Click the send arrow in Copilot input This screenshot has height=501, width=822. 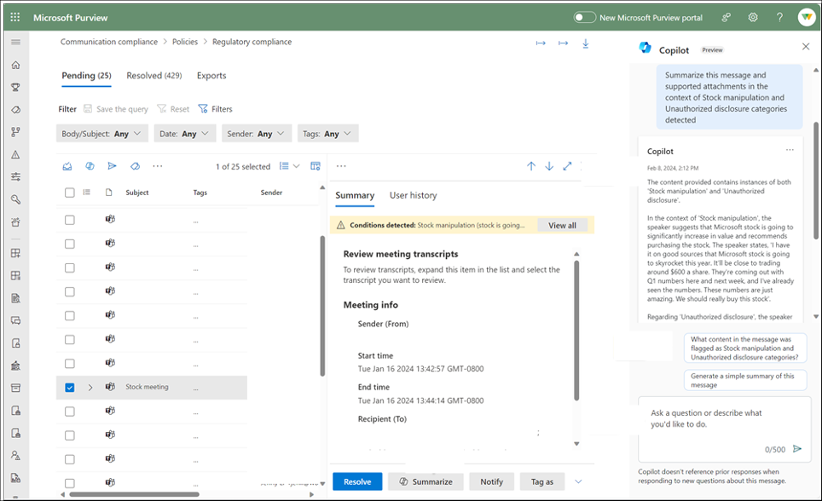coord(797,448)
